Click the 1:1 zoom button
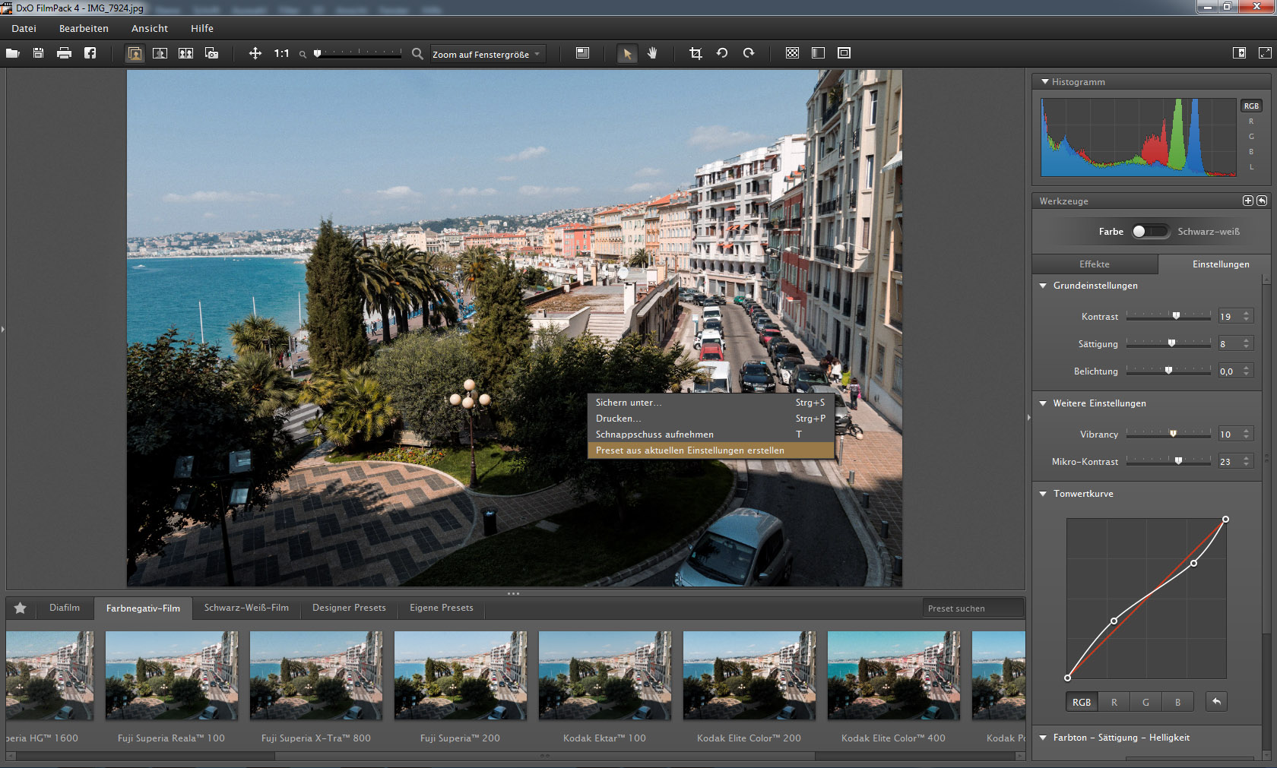1277x768 pixels. (x=281, y=53)
